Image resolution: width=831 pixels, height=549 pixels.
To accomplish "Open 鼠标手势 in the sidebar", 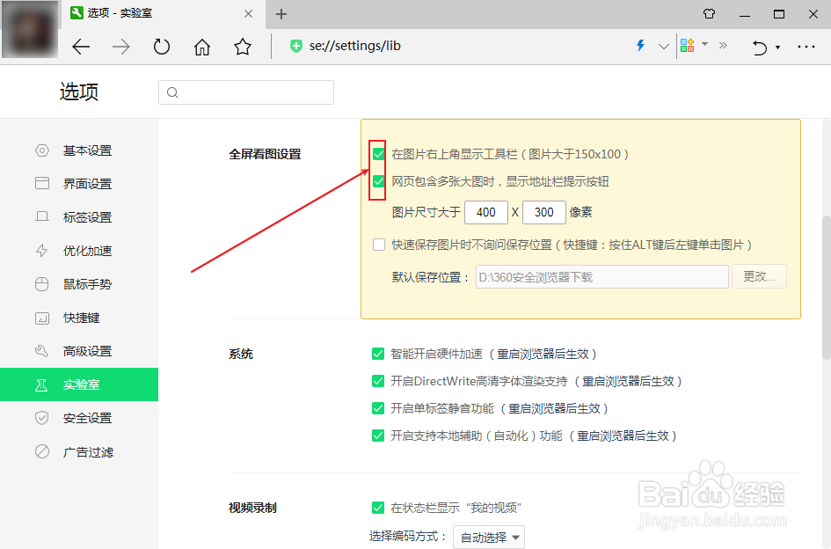I will pos(79,284).
